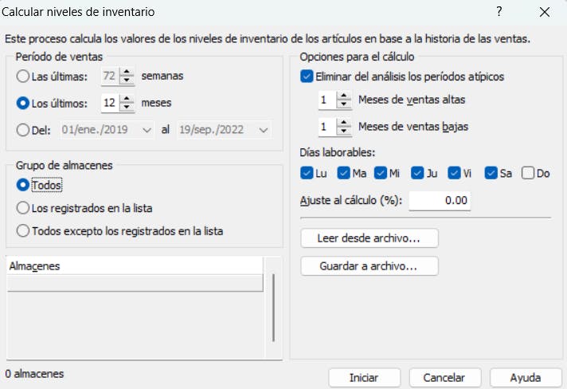Uncheck the Sa workday checkbox

[x=491, y=173]
